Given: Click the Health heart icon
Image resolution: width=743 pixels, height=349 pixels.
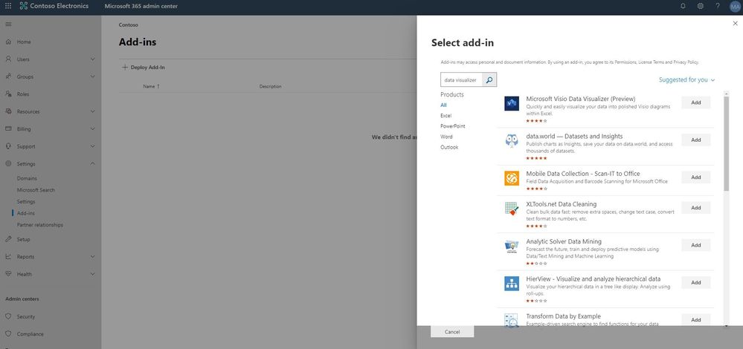Looking at the screenshot, I should pos(8,274).
